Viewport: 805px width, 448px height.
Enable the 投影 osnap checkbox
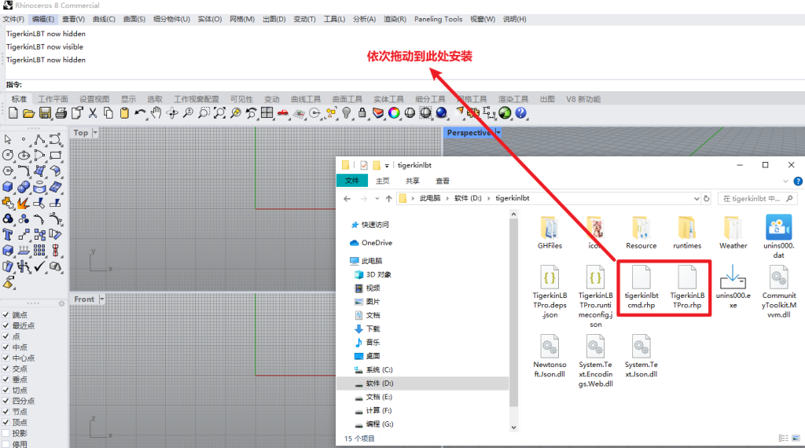point(6,433)
